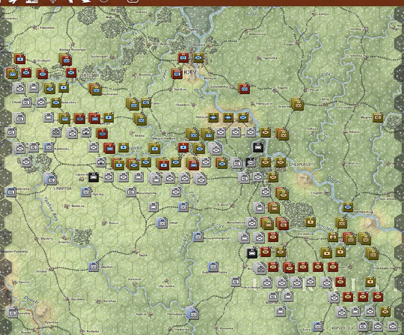Select the olive HQ unit at Fastov
The image size is (404, 335).
pos(146,102)
